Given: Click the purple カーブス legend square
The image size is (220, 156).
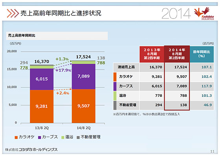Looking at the screenshot, I should tap(39, 137).
